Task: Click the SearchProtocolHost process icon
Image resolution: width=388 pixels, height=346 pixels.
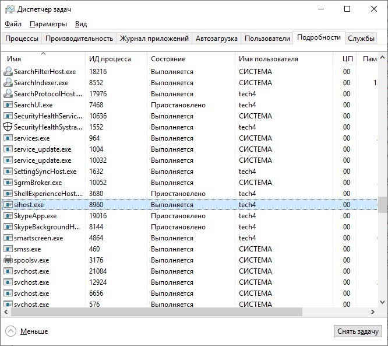Action: point(8,94)
